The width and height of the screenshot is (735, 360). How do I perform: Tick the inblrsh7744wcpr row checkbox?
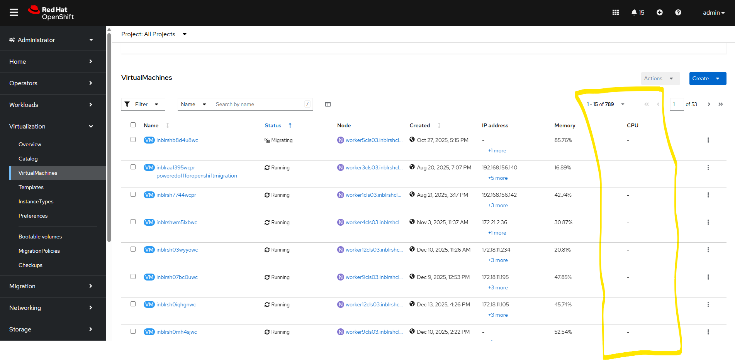(x=133, y=194)
